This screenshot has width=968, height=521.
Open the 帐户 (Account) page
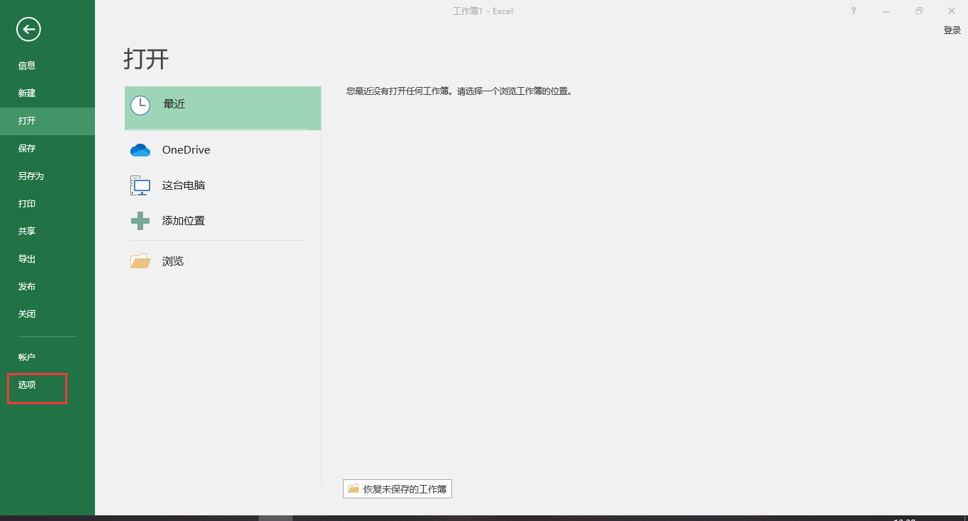(x=26, y=357)
